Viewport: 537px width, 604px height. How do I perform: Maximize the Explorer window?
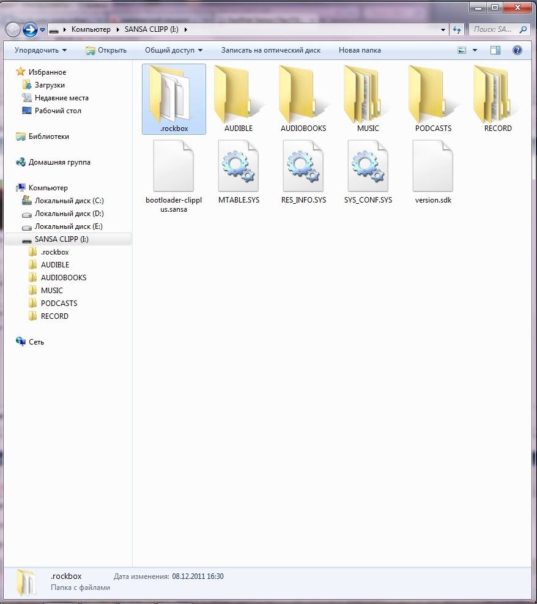pos(495,7)
